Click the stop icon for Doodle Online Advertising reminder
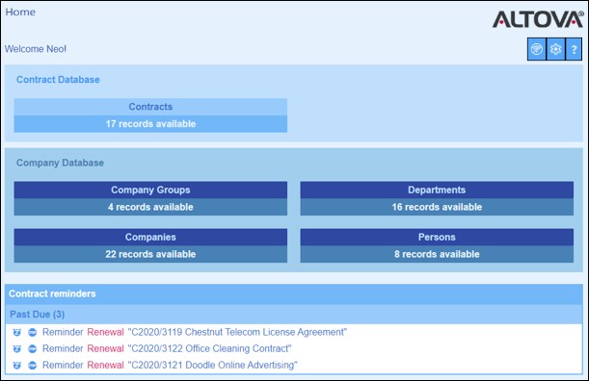Viewport: 589px width, 381px height. (33, 366)
